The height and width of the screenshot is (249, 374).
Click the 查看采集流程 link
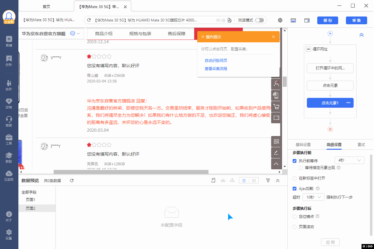click(x=216, y=69)
